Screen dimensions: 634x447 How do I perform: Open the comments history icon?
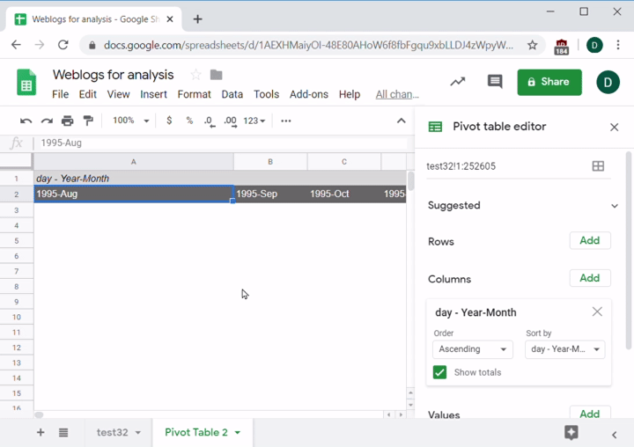coord(495,82)
